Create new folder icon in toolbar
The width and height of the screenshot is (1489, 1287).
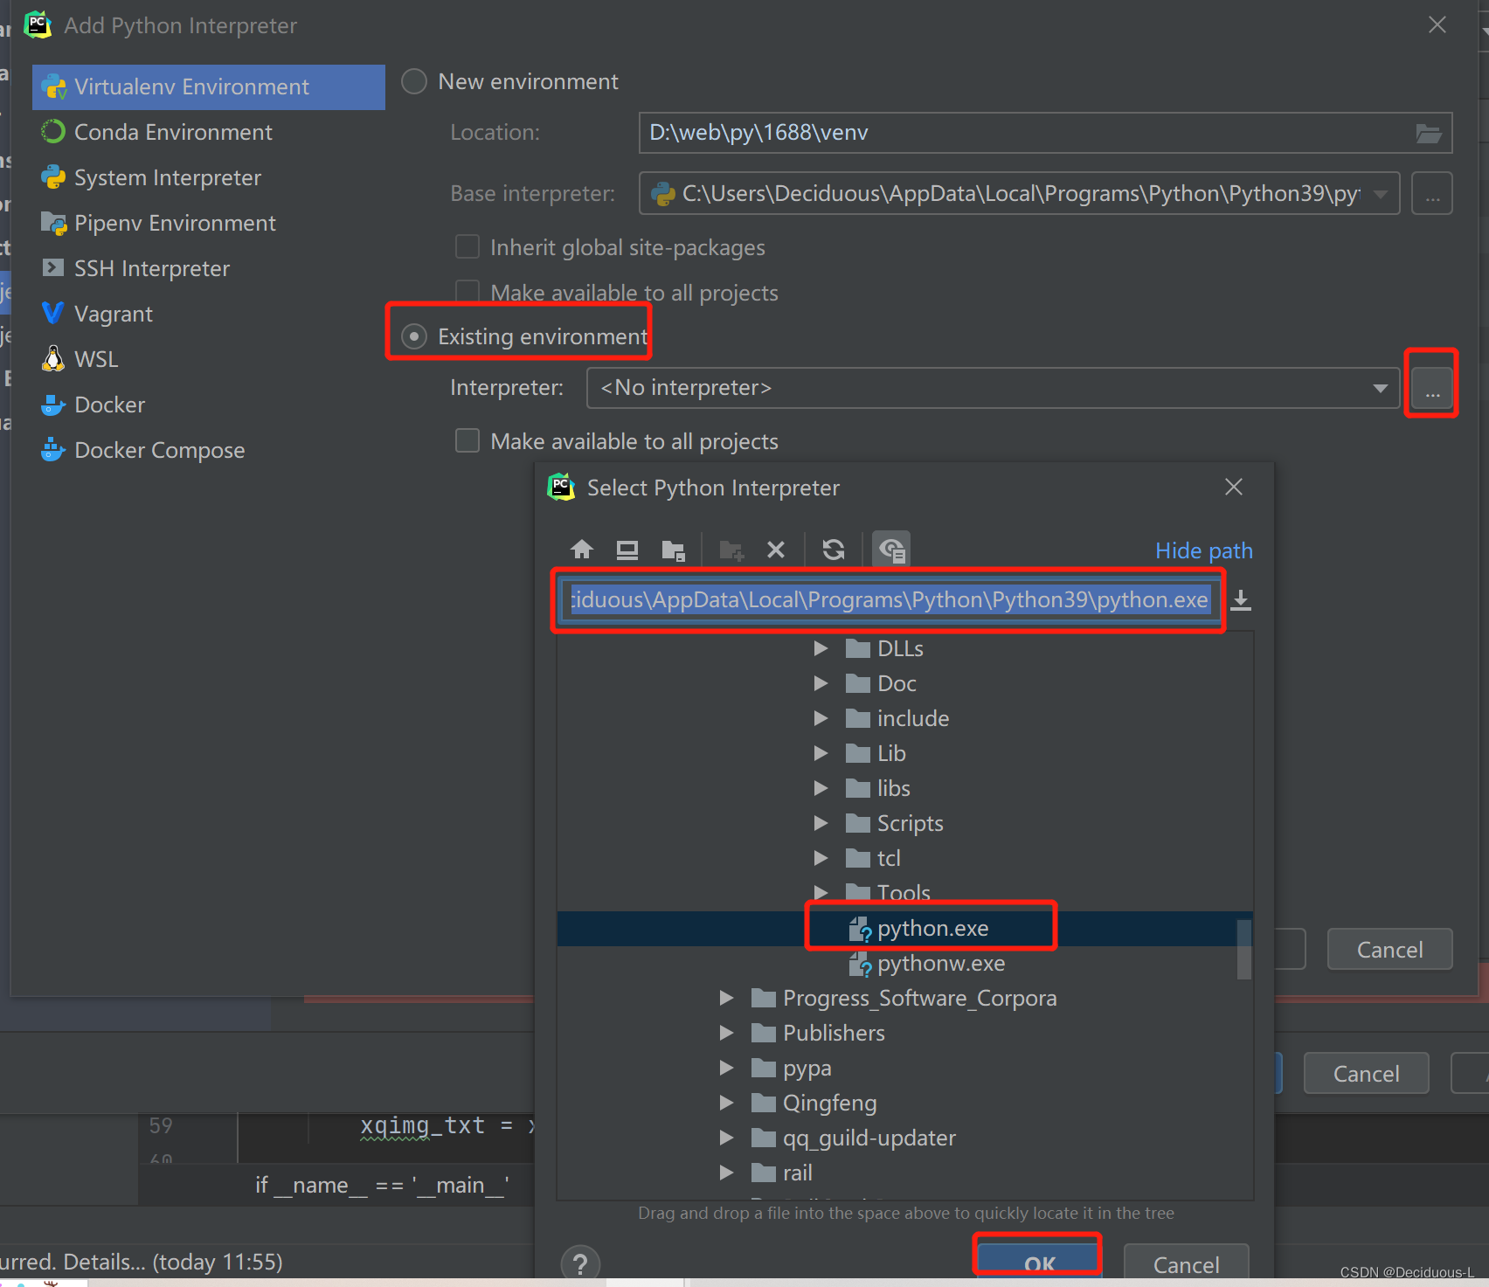coord(731,550)
